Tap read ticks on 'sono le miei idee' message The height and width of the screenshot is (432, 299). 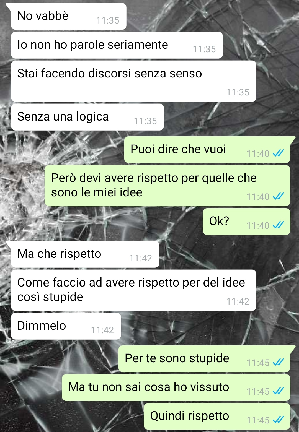(x=278, y=196)
